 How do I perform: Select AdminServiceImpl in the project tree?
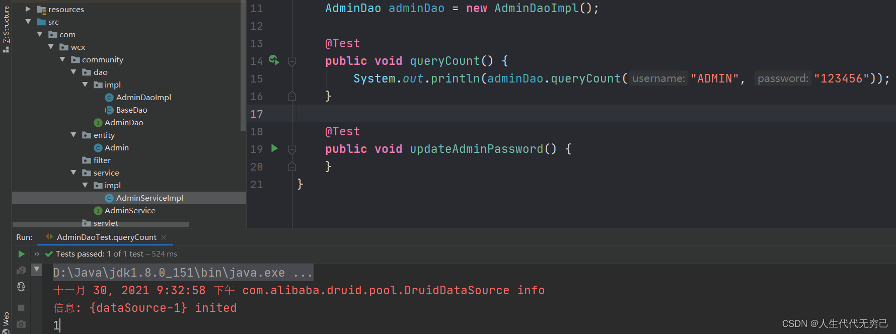tap(150, 198)
